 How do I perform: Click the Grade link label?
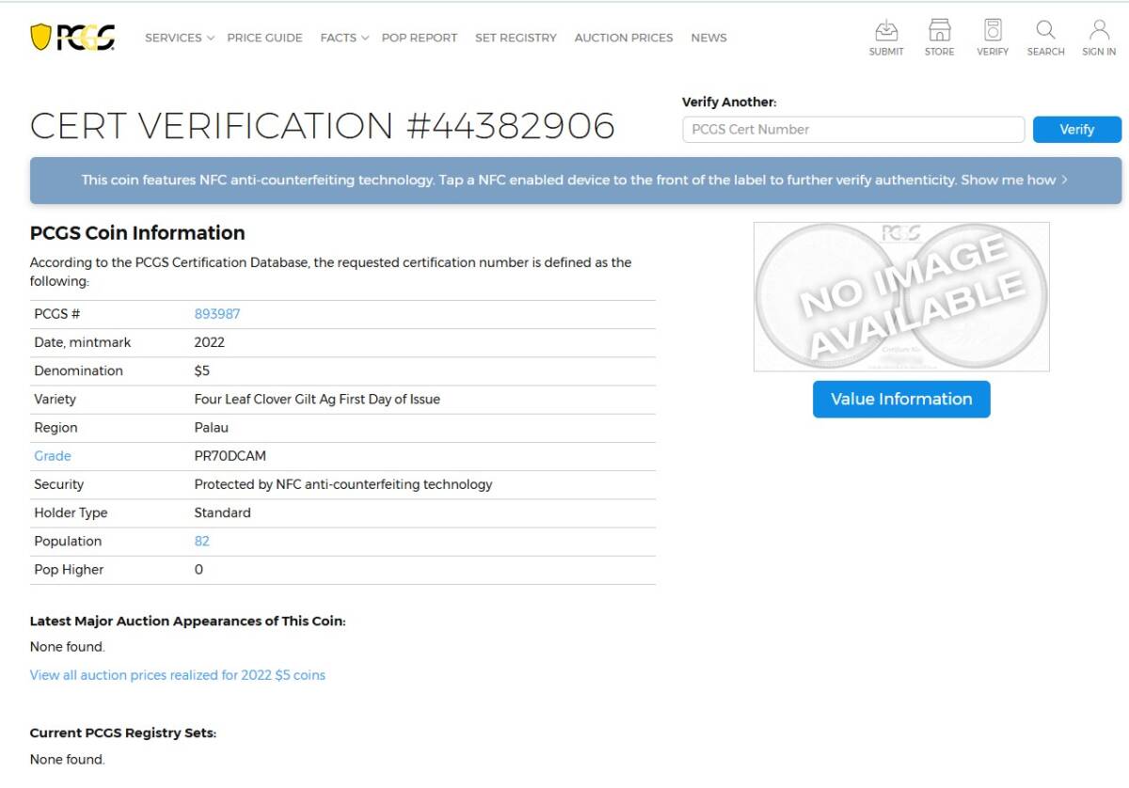tap(53, 456)
